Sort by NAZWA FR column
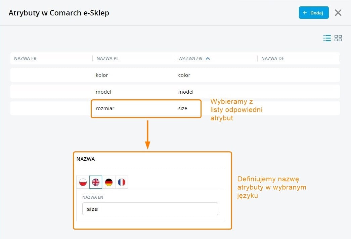The width and height of the screenshot is (351, 239). pyautogui.click(x=25, y=58)
